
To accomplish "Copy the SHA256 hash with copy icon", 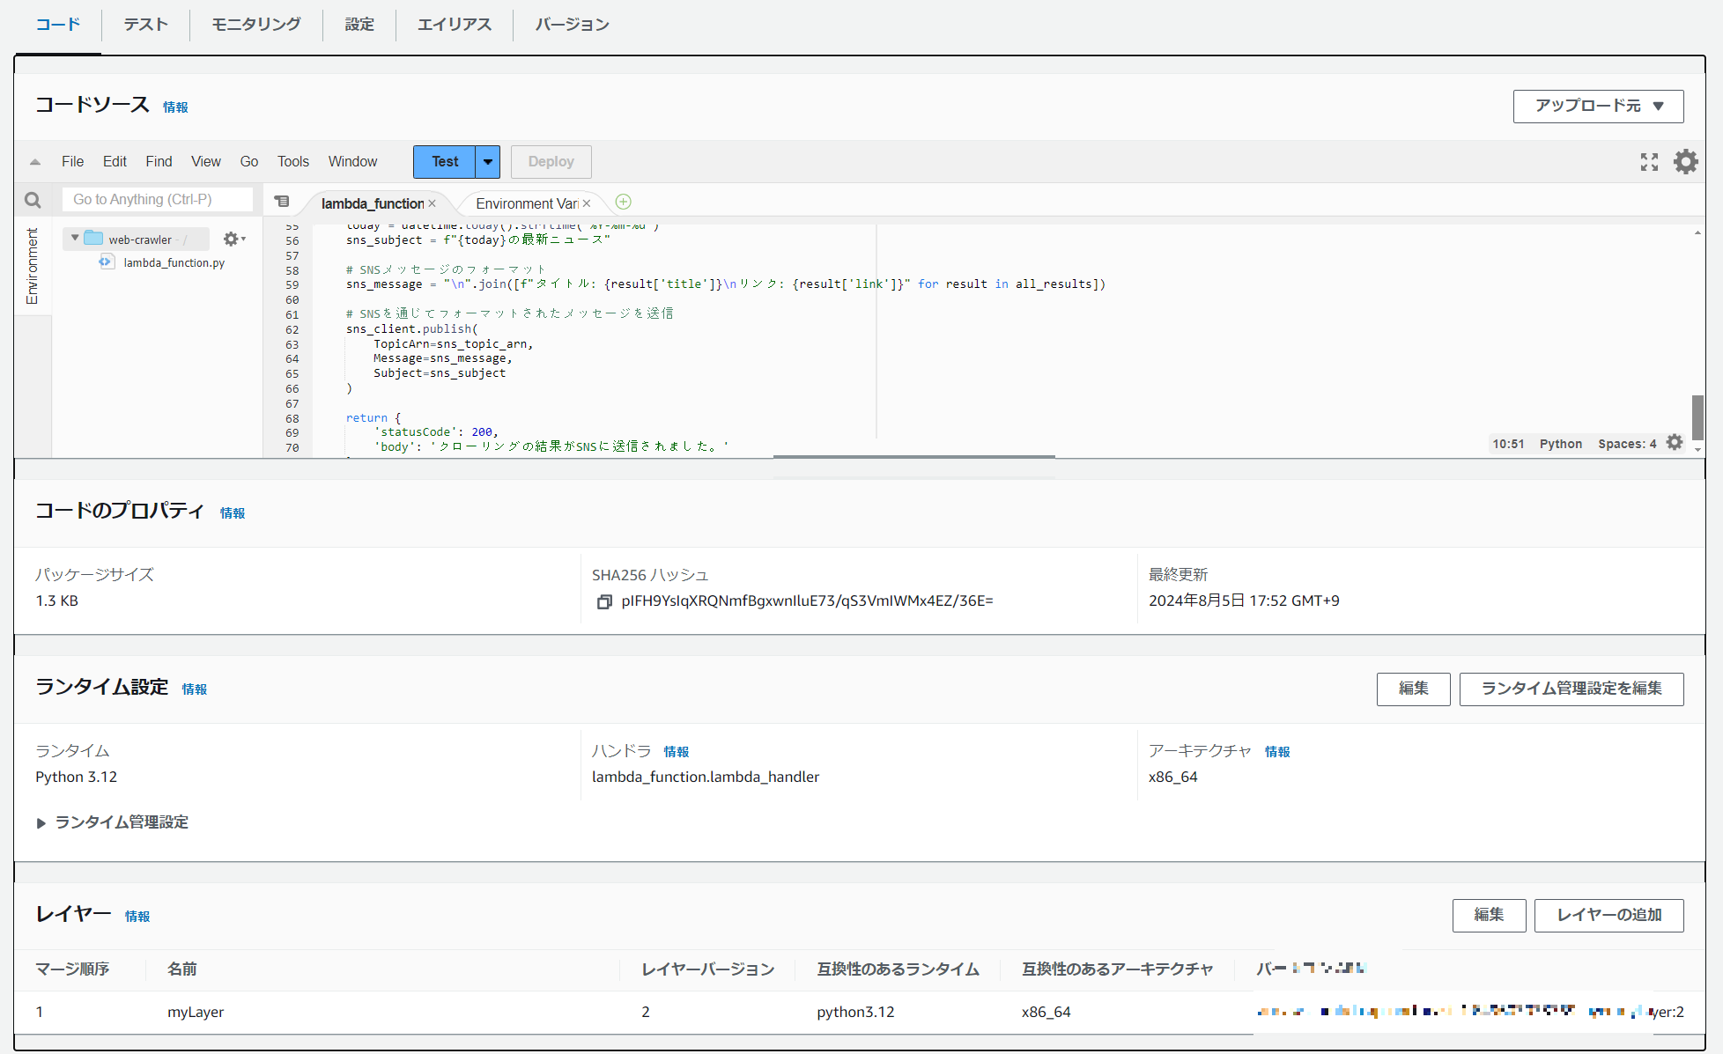I will pos(604,601).
